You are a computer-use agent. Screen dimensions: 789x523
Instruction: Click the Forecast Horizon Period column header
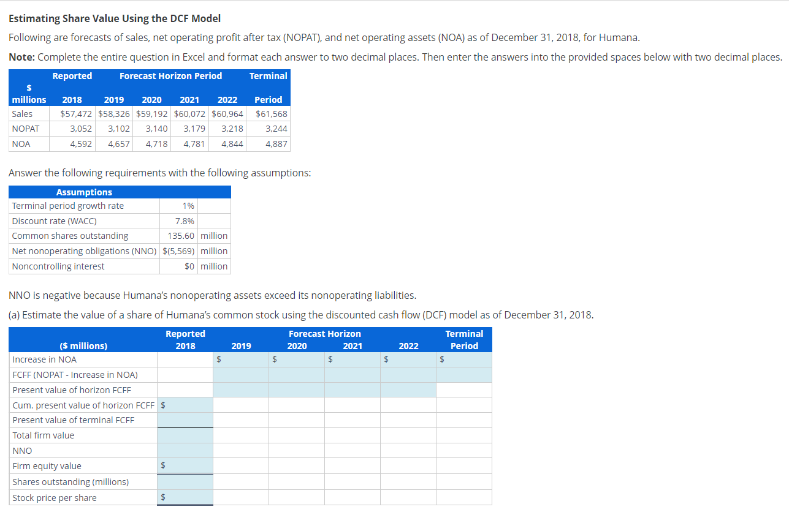170,76
